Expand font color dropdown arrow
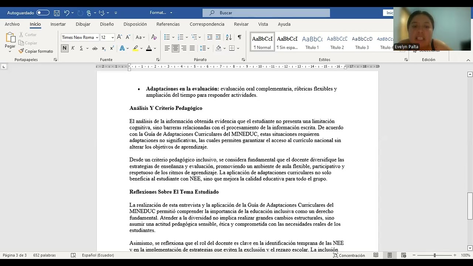The width and height of the screenshot is (473, 266). [x=155, y=48]
